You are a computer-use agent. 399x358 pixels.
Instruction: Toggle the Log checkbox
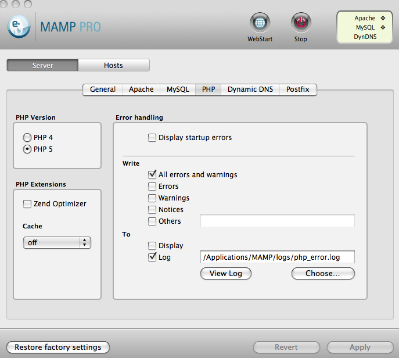pos(152,257)
